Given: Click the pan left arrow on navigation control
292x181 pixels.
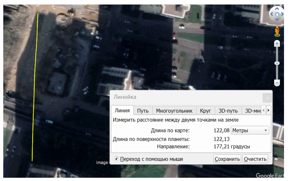Looking at the screenshot, I should [x=271, y=14].
